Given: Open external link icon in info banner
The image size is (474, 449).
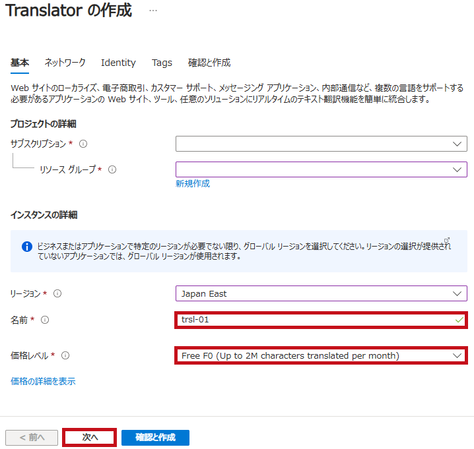Looking at the screenshot, I should (x=447, y=240).
